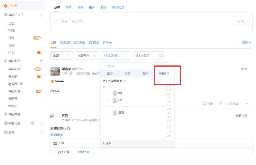Click the 转发 forward arrow icon
Viewport: 256px width, 165px height.
click(x=230, y=103)
